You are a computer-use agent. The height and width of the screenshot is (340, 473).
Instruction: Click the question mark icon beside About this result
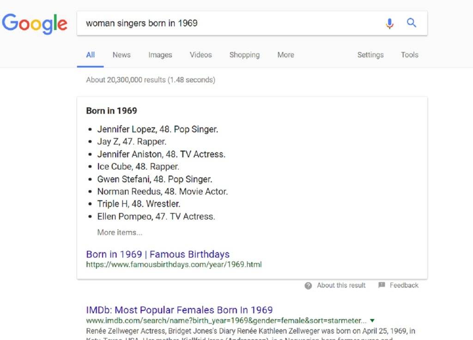pos(308,286)
